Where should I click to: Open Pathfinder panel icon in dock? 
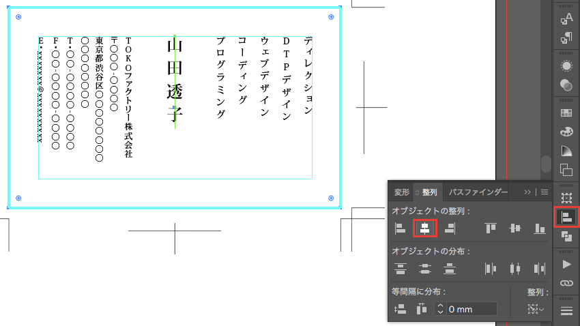pos(566,236)
